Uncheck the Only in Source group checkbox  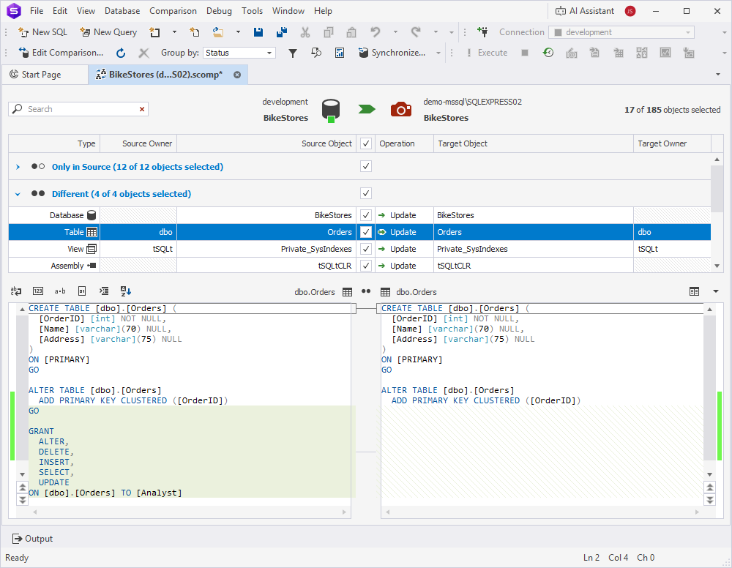[366, 166]
